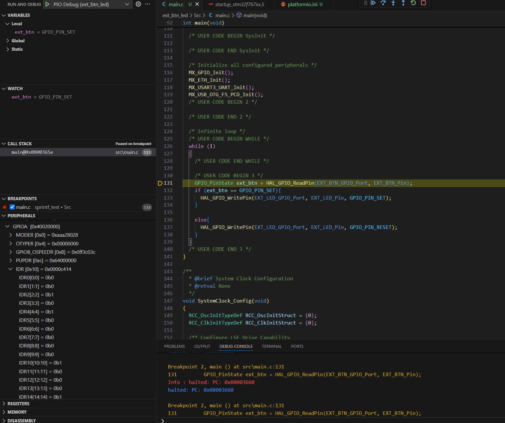Screen dimensions: 505x423
Task: Open the PORTS panel tab
Action: tap(297, 346)
